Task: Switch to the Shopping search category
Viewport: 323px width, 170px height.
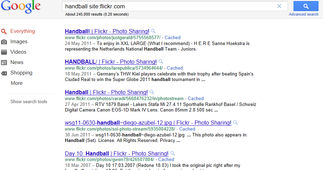Action: (22, 73)
